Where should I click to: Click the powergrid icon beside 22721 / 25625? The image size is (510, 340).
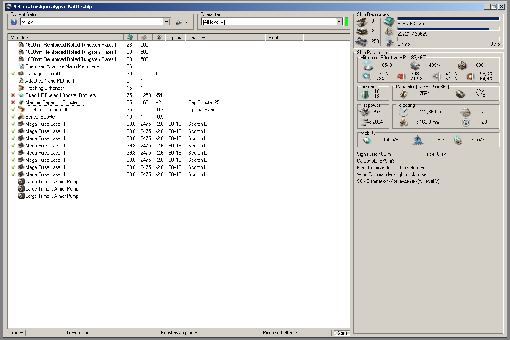pos(389,32)
